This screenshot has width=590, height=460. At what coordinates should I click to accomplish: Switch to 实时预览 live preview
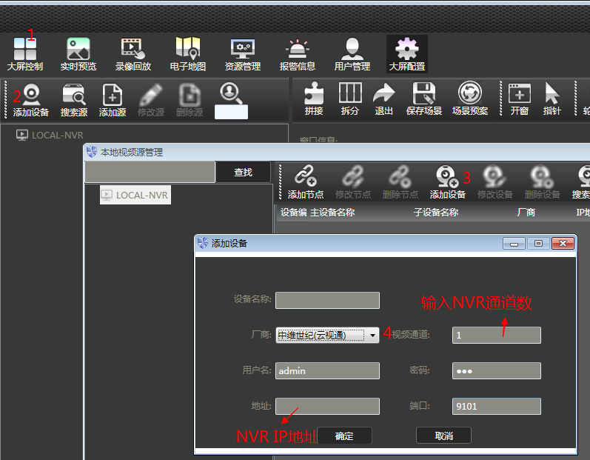tap(78, 54)
